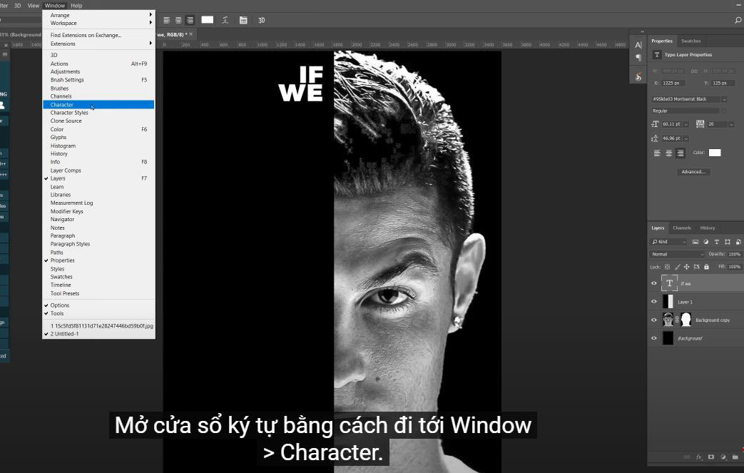Image resolution: width=744 pixels, height=473 pixels.
Task: Open Properties panel Color swatch
Action: pos(715,153)
